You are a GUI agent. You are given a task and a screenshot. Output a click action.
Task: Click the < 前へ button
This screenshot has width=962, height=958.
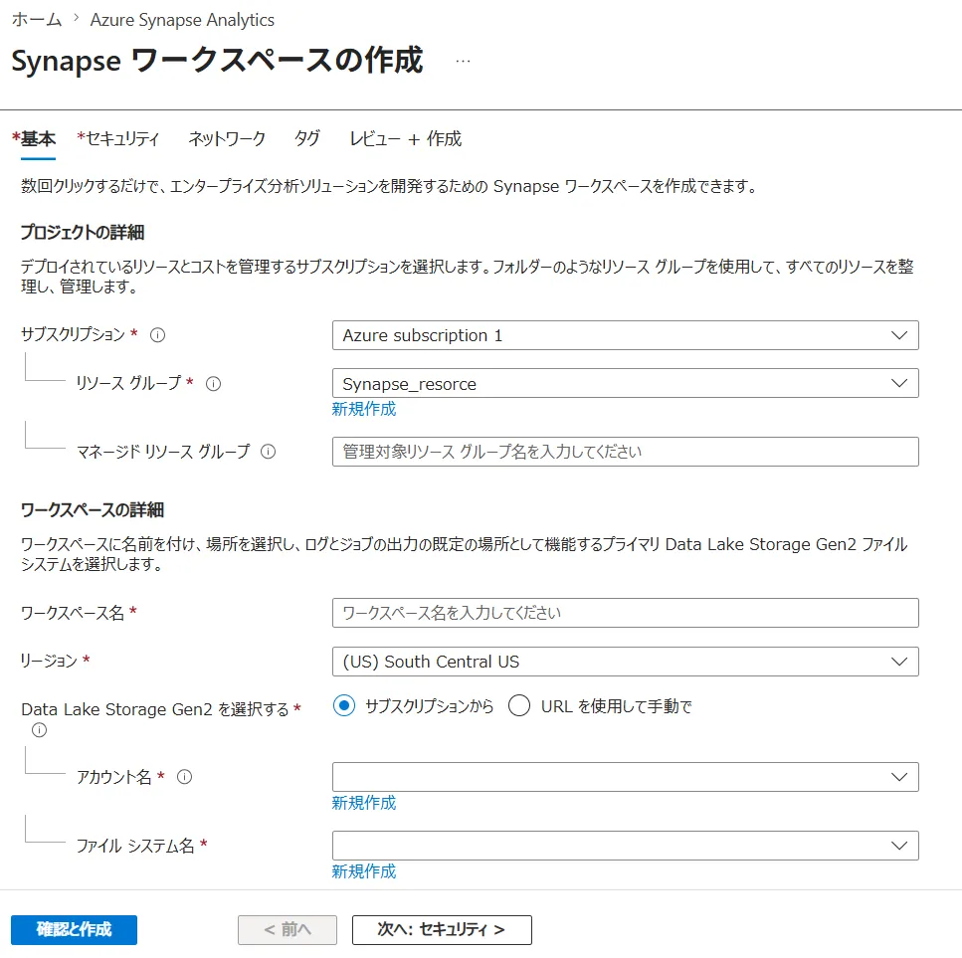(x=288, y=930)
